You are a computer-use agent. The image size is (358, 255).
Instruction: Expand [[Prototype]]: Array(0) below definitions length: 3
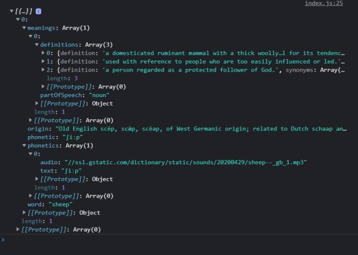[44, 87]
